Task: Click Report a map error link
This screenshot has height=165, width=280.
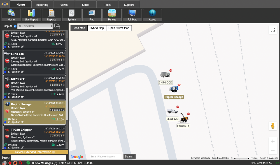Action: tap(269, 158)
